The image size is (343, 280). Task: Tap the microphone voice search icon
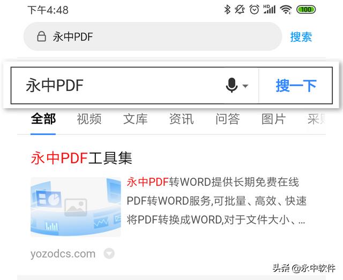(x=232, y=85)
